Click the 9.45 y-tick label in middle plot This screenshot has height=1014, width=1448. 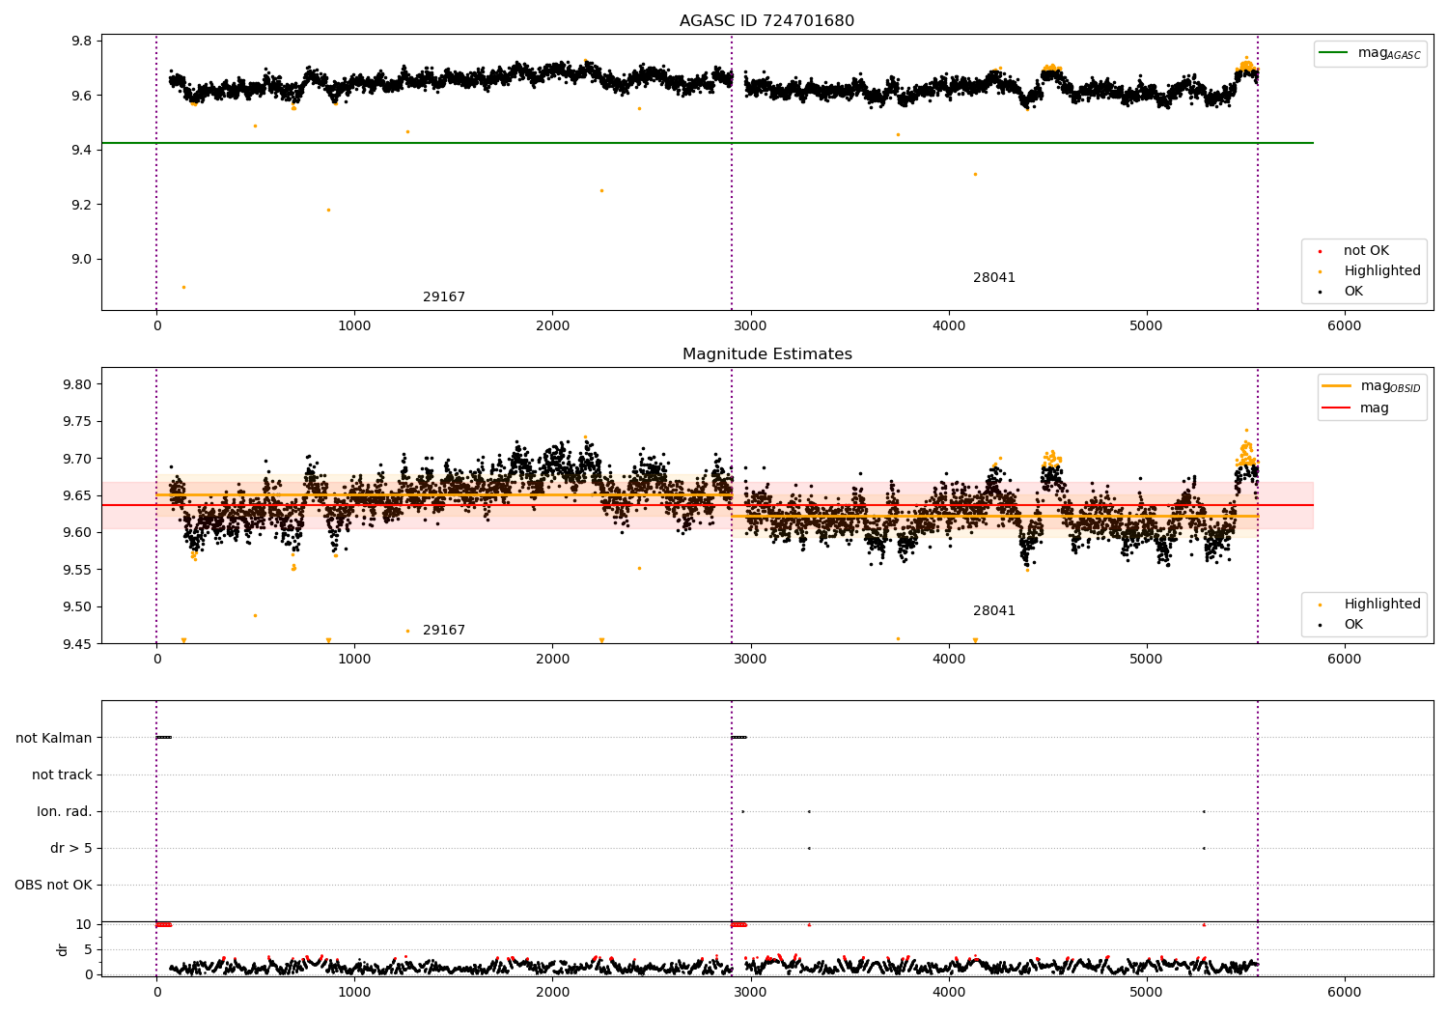coord(78,645)
